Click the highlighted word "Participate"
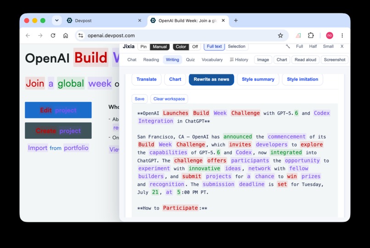The width and height of the screenshot is (370, 248). (x=180, y=208)
